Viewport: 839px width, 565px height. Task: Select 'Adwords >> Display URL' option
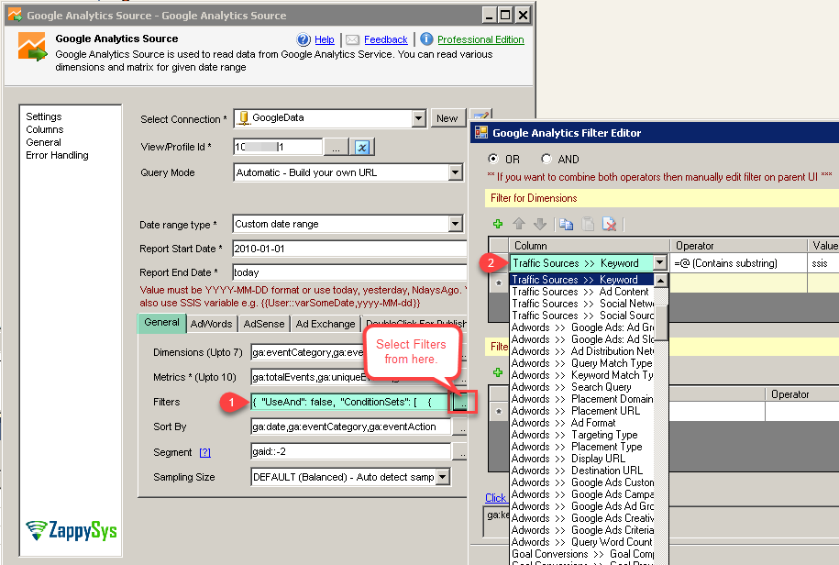click(x=581, y=459)
